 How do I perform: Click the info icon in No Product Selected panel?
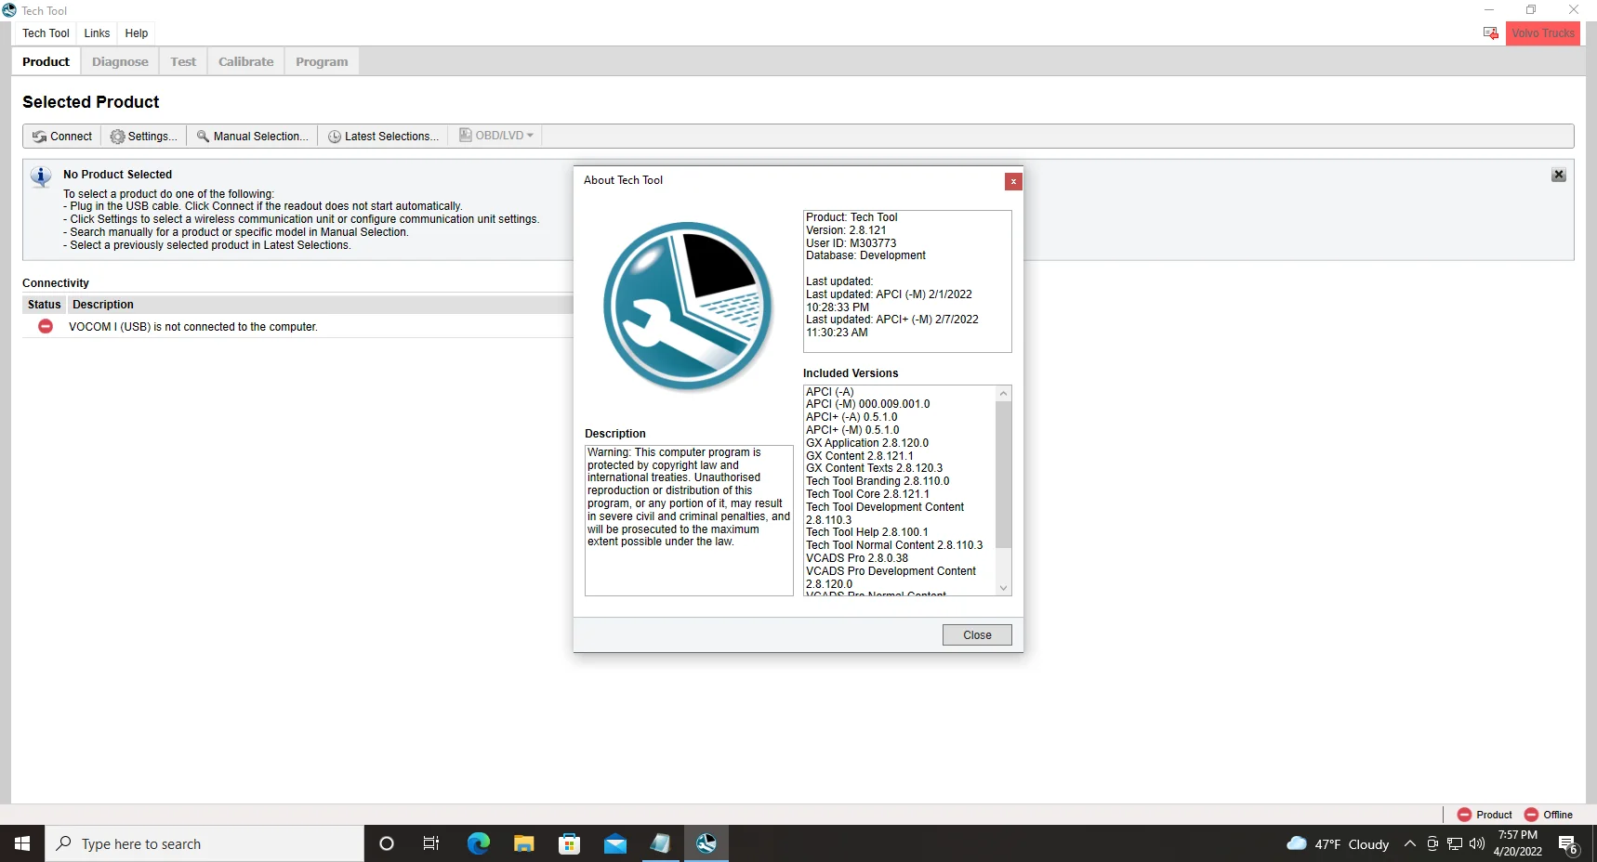(x=41, y=176)
